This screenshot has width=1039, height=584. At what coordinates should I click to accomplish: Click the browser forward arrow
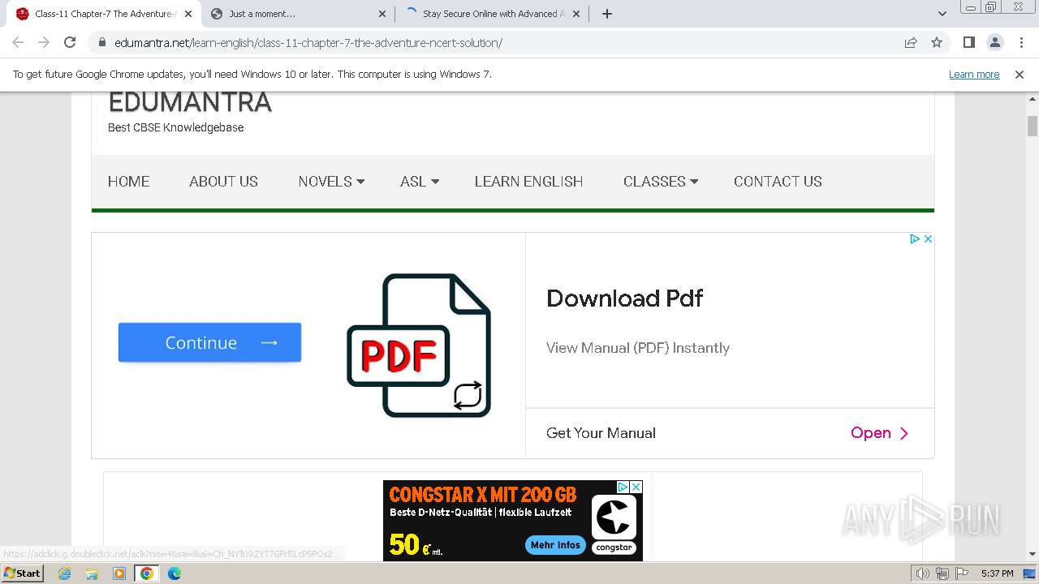(44, 42)
